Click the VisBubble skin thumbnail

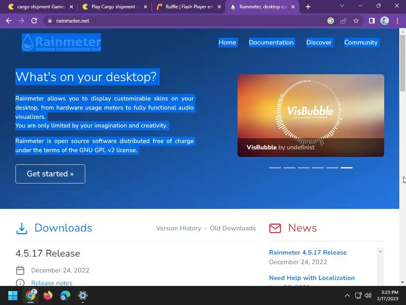[x=311, y=116]
